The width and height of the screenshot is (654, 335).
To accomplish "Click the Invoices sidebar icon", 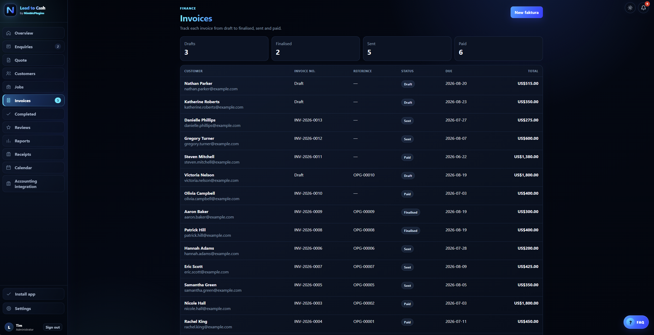I will click(x=9, y=101).
